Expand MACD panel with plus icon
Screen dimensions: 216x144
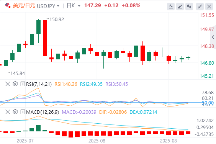tap(23, 112)
